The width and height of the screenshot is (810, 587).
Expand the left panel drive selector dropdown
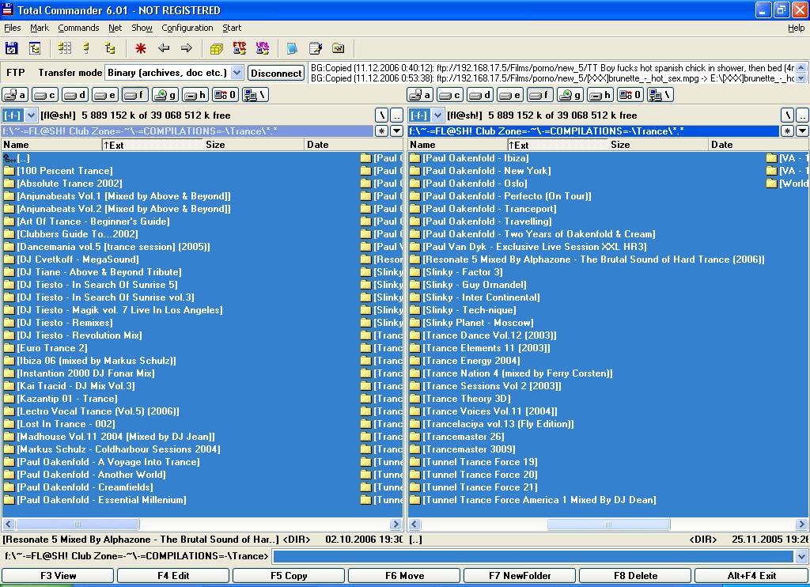[31, 116]
